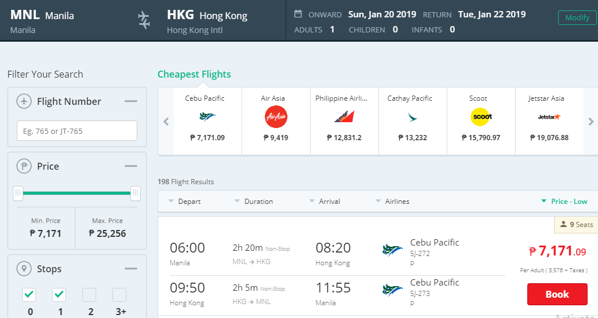Uncheck the 1 stop checkbox

click(x=59, y=295)
